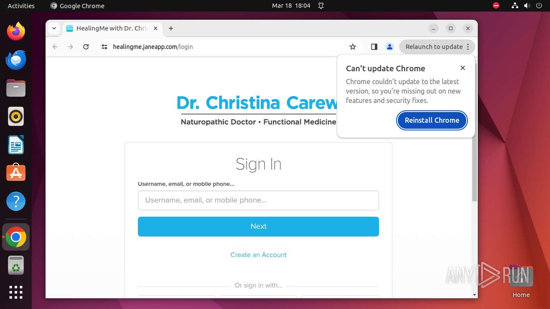Open the power menu in top bar

pos(540,6)
